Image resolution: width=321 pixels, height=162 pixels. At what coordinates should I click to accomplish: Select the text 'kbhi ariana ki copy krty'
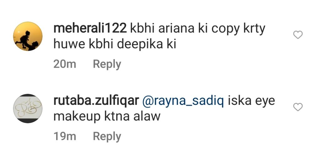click(198, 29)
